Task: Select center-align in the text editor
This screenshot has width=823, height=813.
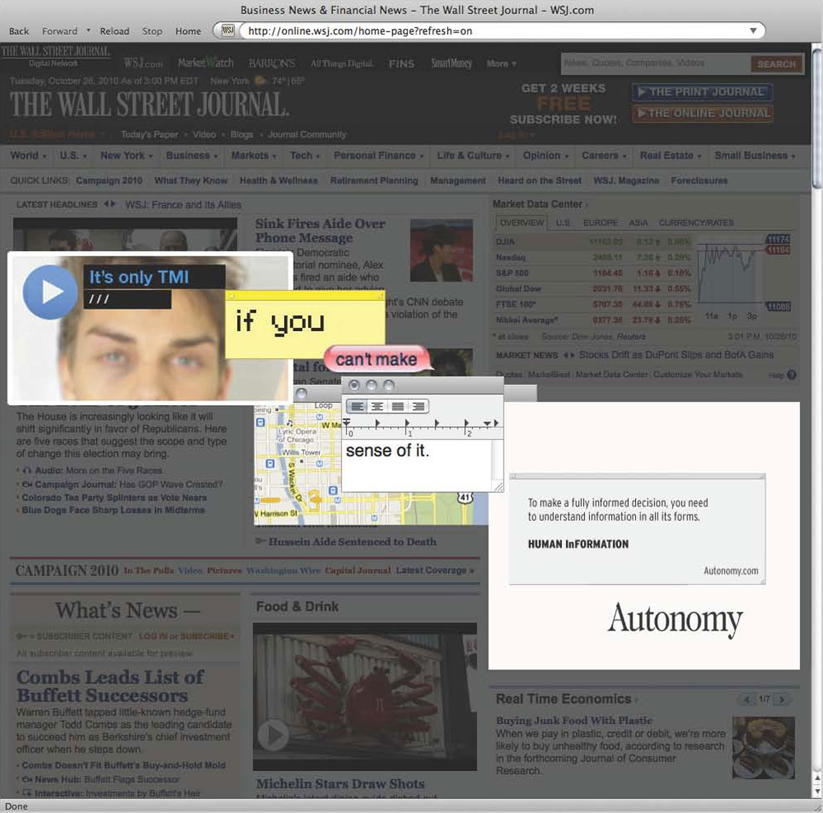Action: coord(377,406)
